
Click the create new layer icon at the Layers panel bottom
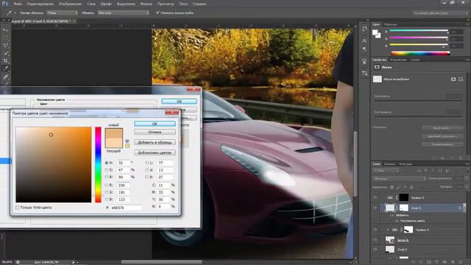453,262
